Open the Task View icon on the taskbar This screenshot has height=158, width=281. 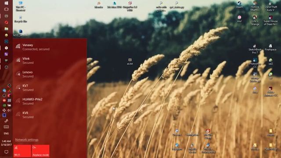pos(6,9)
